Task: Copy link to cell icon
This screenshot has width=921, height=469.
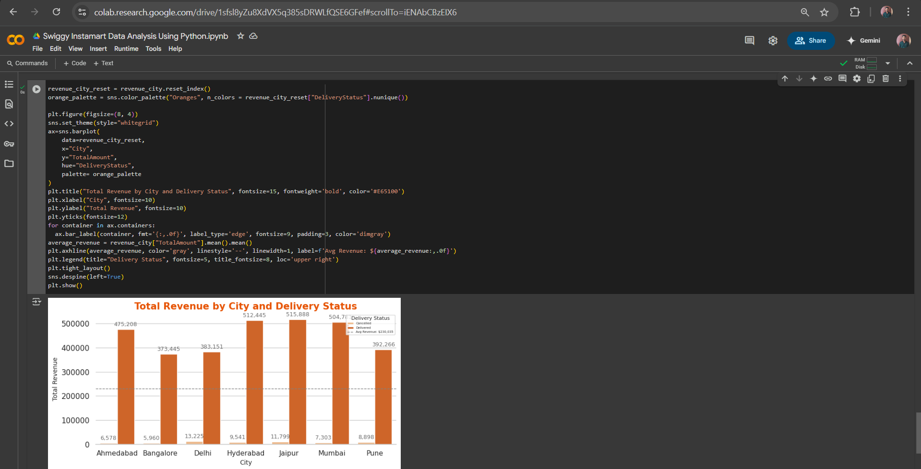Action: [x=828, y=79]
